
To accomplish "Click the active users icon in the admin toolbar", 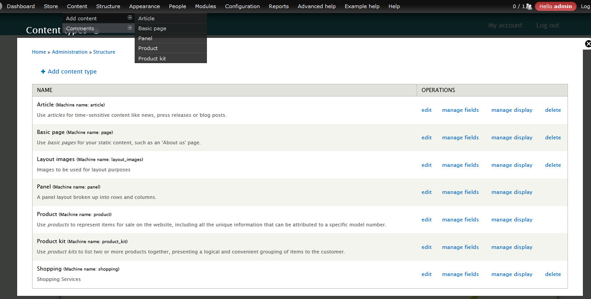I will 530,6.
